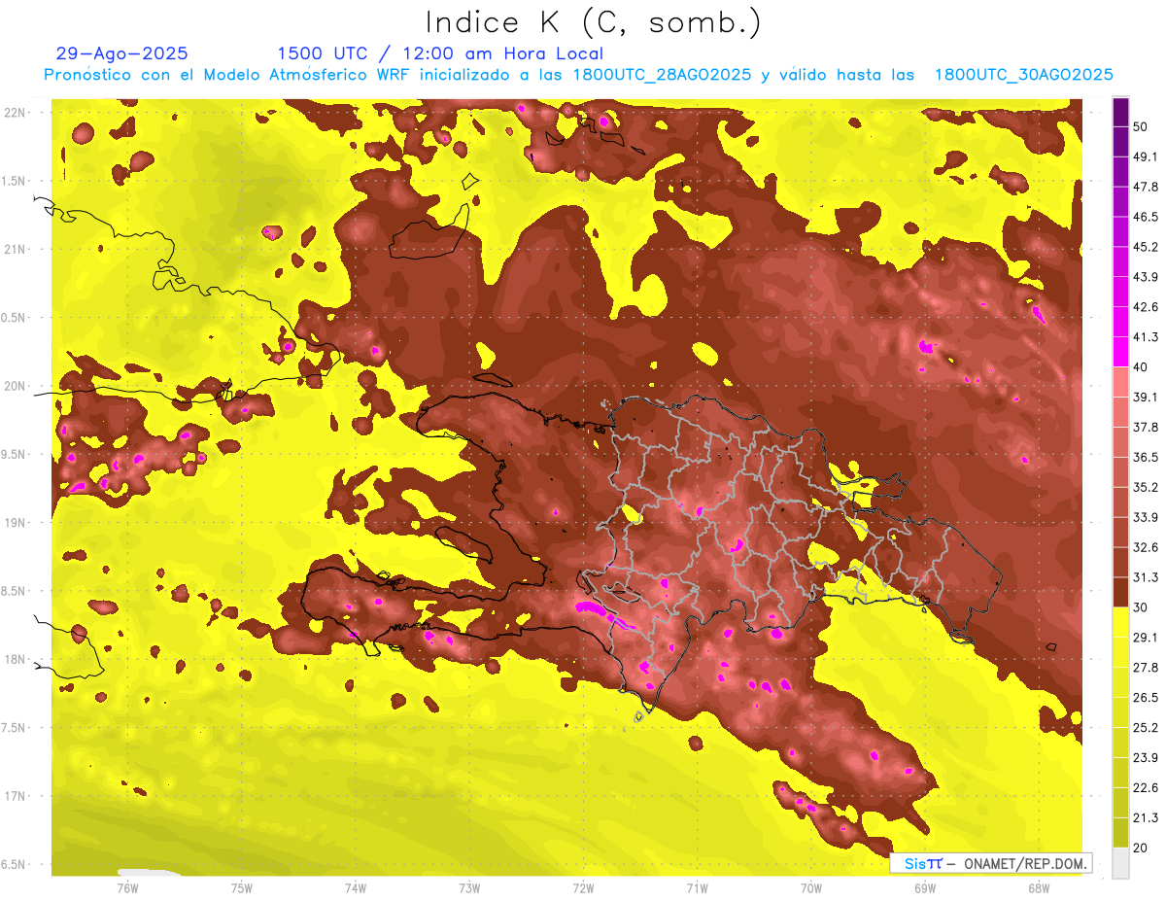Click the longitude label "72W"
This screenshot has width=1166, height=901.
click(583, 887)
